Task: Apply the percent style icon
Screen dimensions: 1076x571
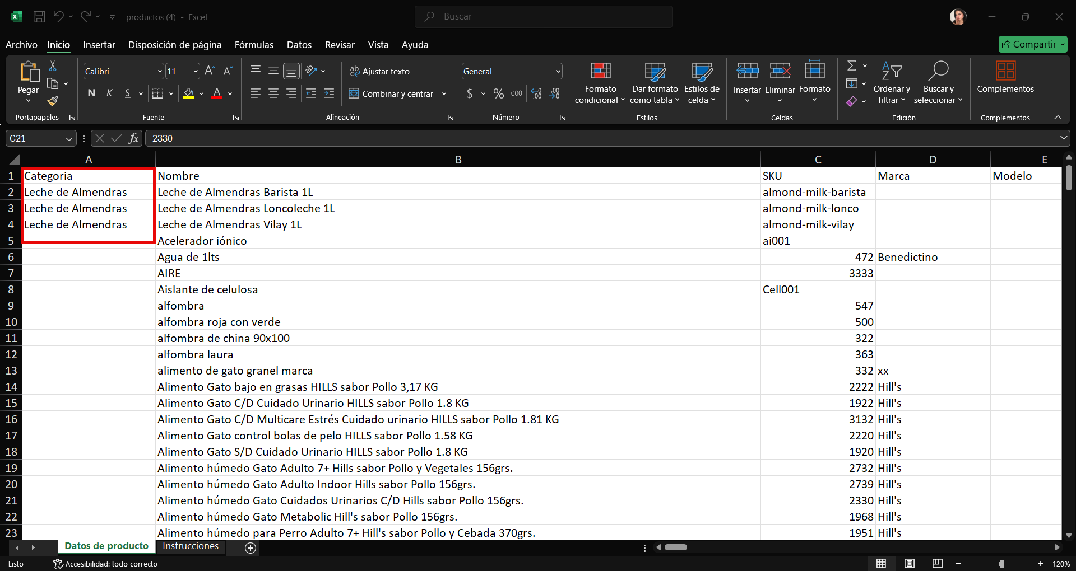Action: tap(499, 93)
